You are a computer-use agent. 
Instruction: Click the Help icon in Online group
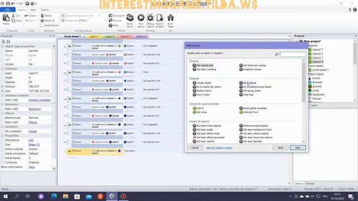(111, 25)
